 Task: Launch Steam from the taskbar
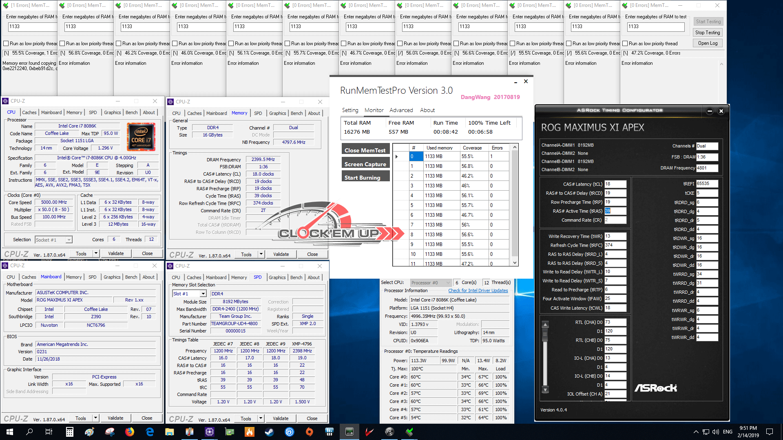click(269, 432)
